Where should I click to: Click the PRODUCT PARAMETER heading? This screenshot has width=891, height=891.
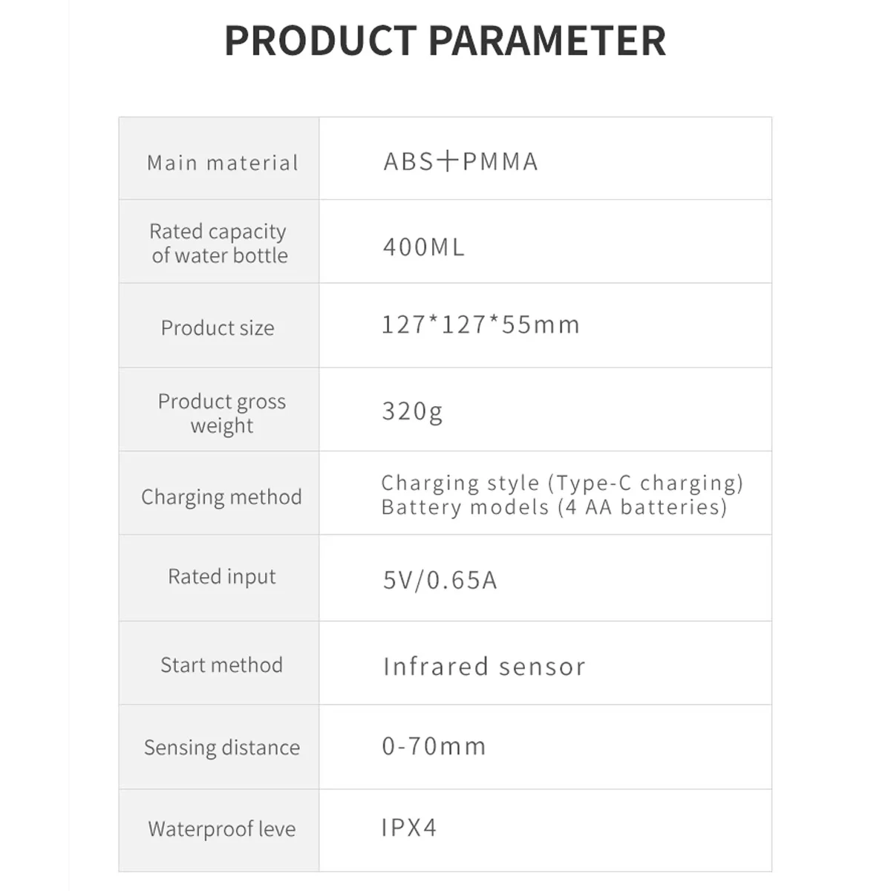coord(445,41)
